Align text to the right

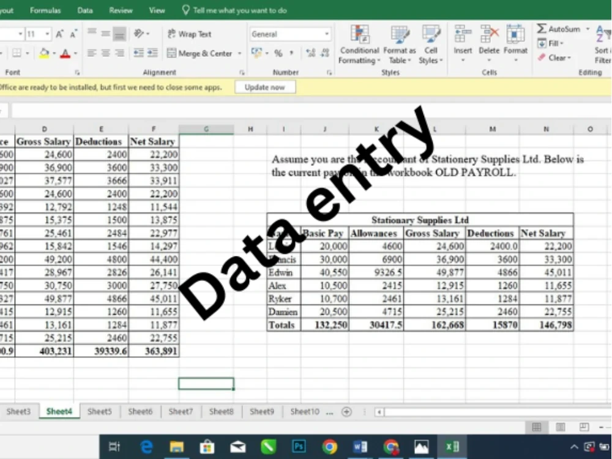(119, 53)
